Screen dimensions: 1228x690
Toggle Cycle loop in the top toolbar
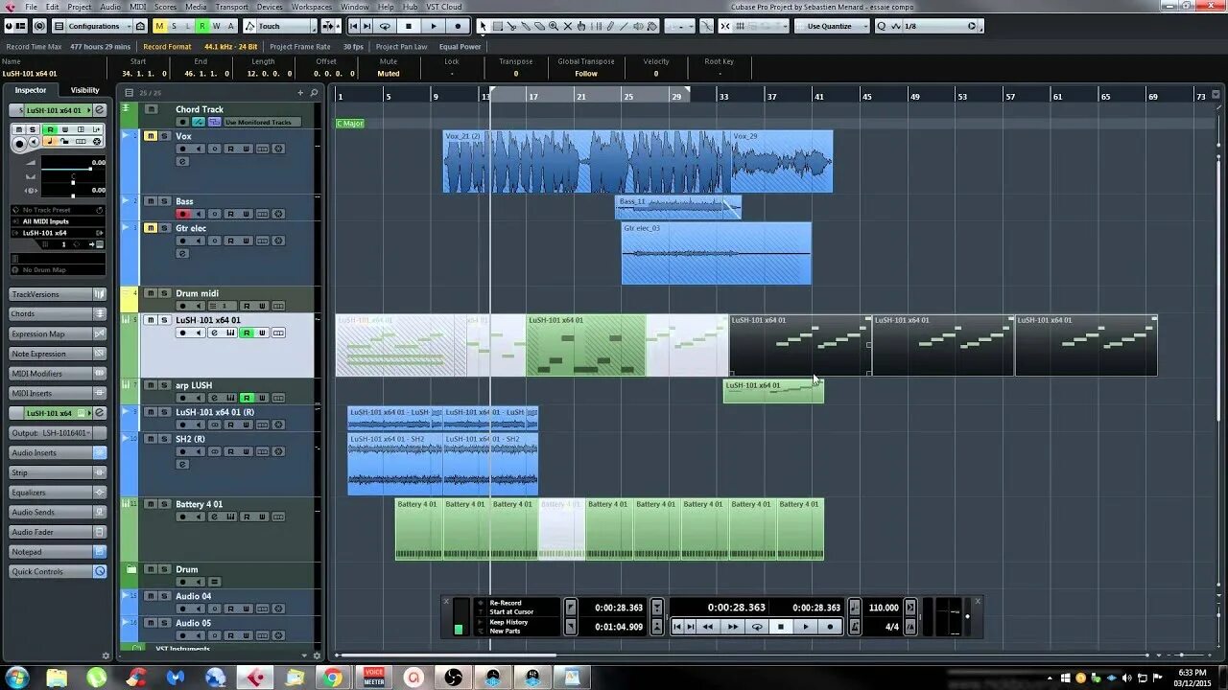[x=385, y=26]
